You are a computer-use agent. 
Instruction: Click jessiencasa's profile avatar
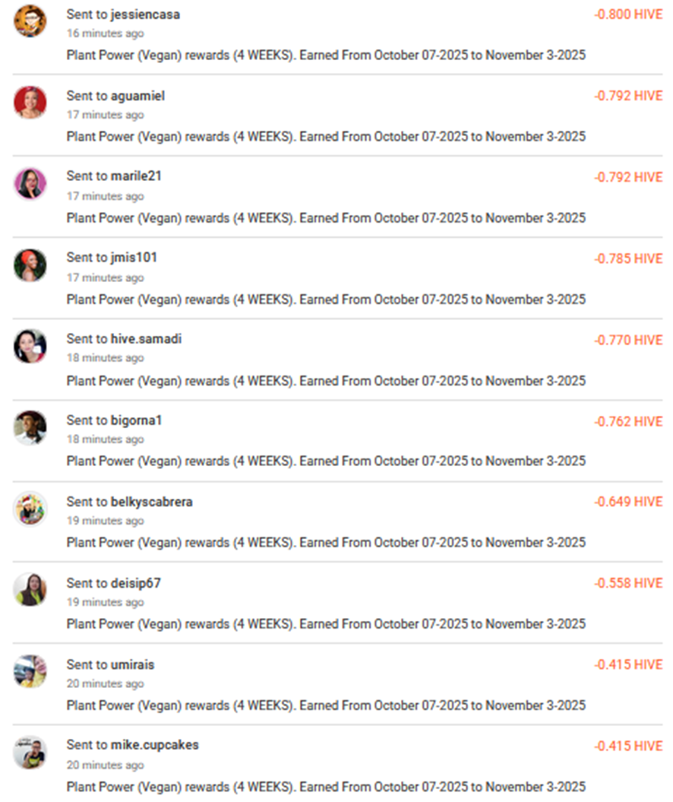pyautogui.click(x=30, y=21)
